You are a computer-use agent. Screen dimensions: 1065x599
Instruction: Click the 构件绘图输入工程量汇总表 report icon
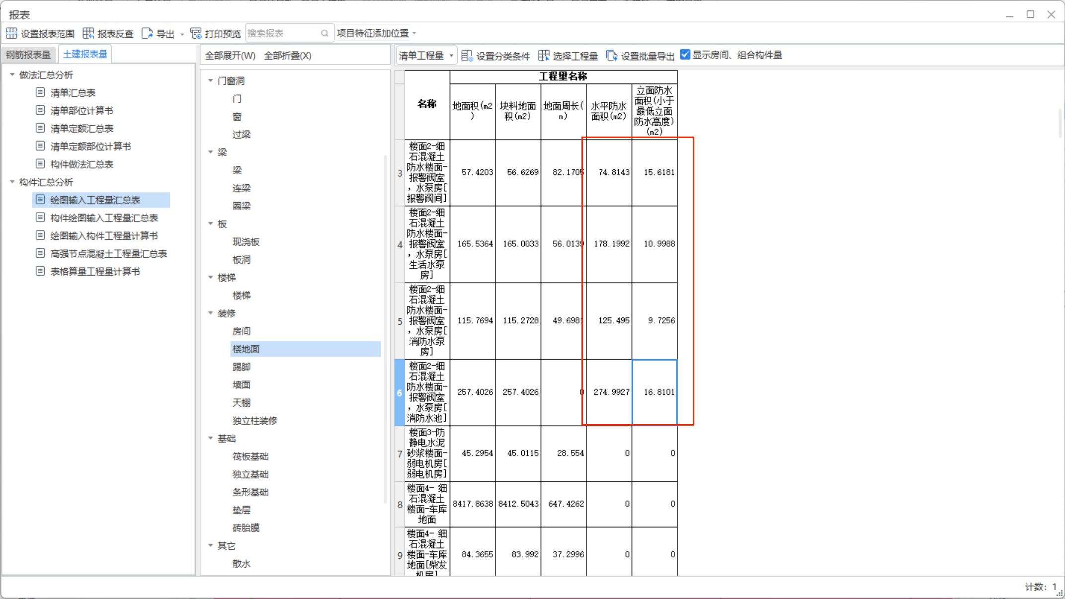40,218
